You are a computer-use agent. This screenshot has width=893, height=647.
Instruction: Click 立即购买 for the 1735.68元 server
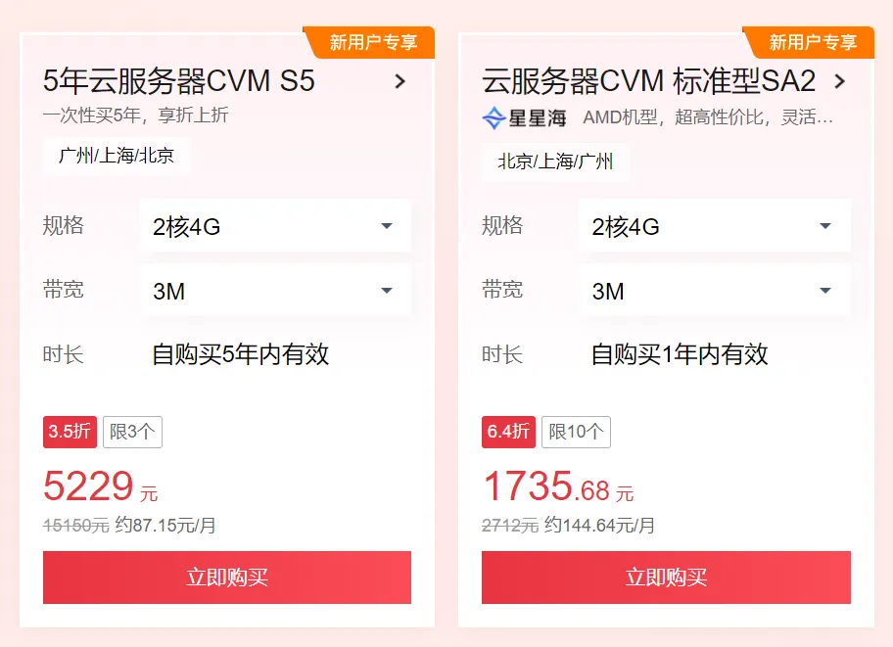point(667,577)
